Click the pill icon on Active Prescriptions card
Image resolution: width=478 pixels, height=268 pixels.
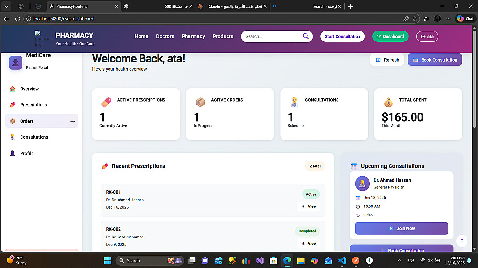coord(107,102)
